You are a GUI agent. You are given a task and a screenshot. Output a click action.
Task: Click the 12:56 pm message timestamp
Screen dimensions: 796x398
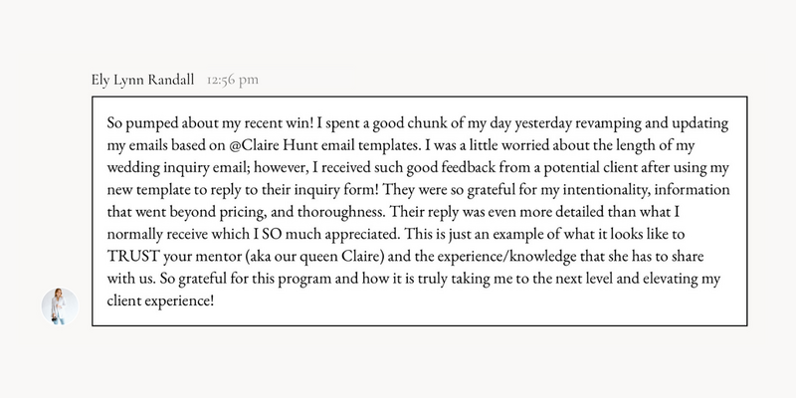[x=233, y=80]
